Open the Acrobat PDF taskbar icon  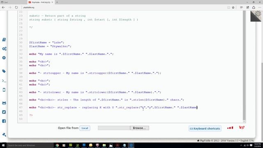(118, 145)
